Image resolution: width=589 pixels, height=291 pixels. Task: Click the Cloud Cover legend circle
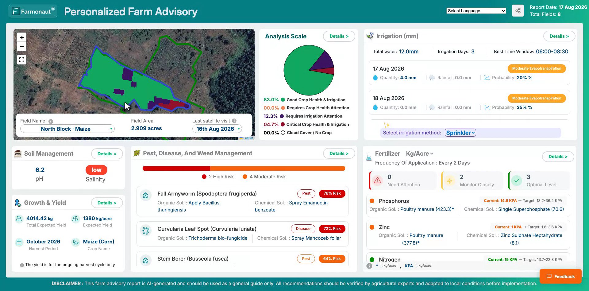coord(283,133)
